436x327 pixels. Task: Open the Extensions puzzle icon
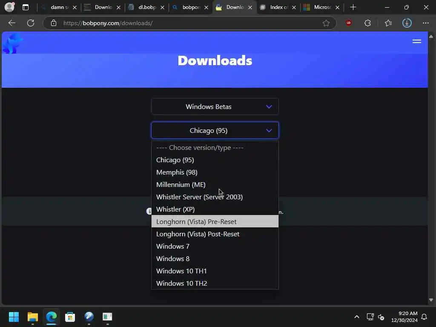pyautogui.click(x=367, y=23)
